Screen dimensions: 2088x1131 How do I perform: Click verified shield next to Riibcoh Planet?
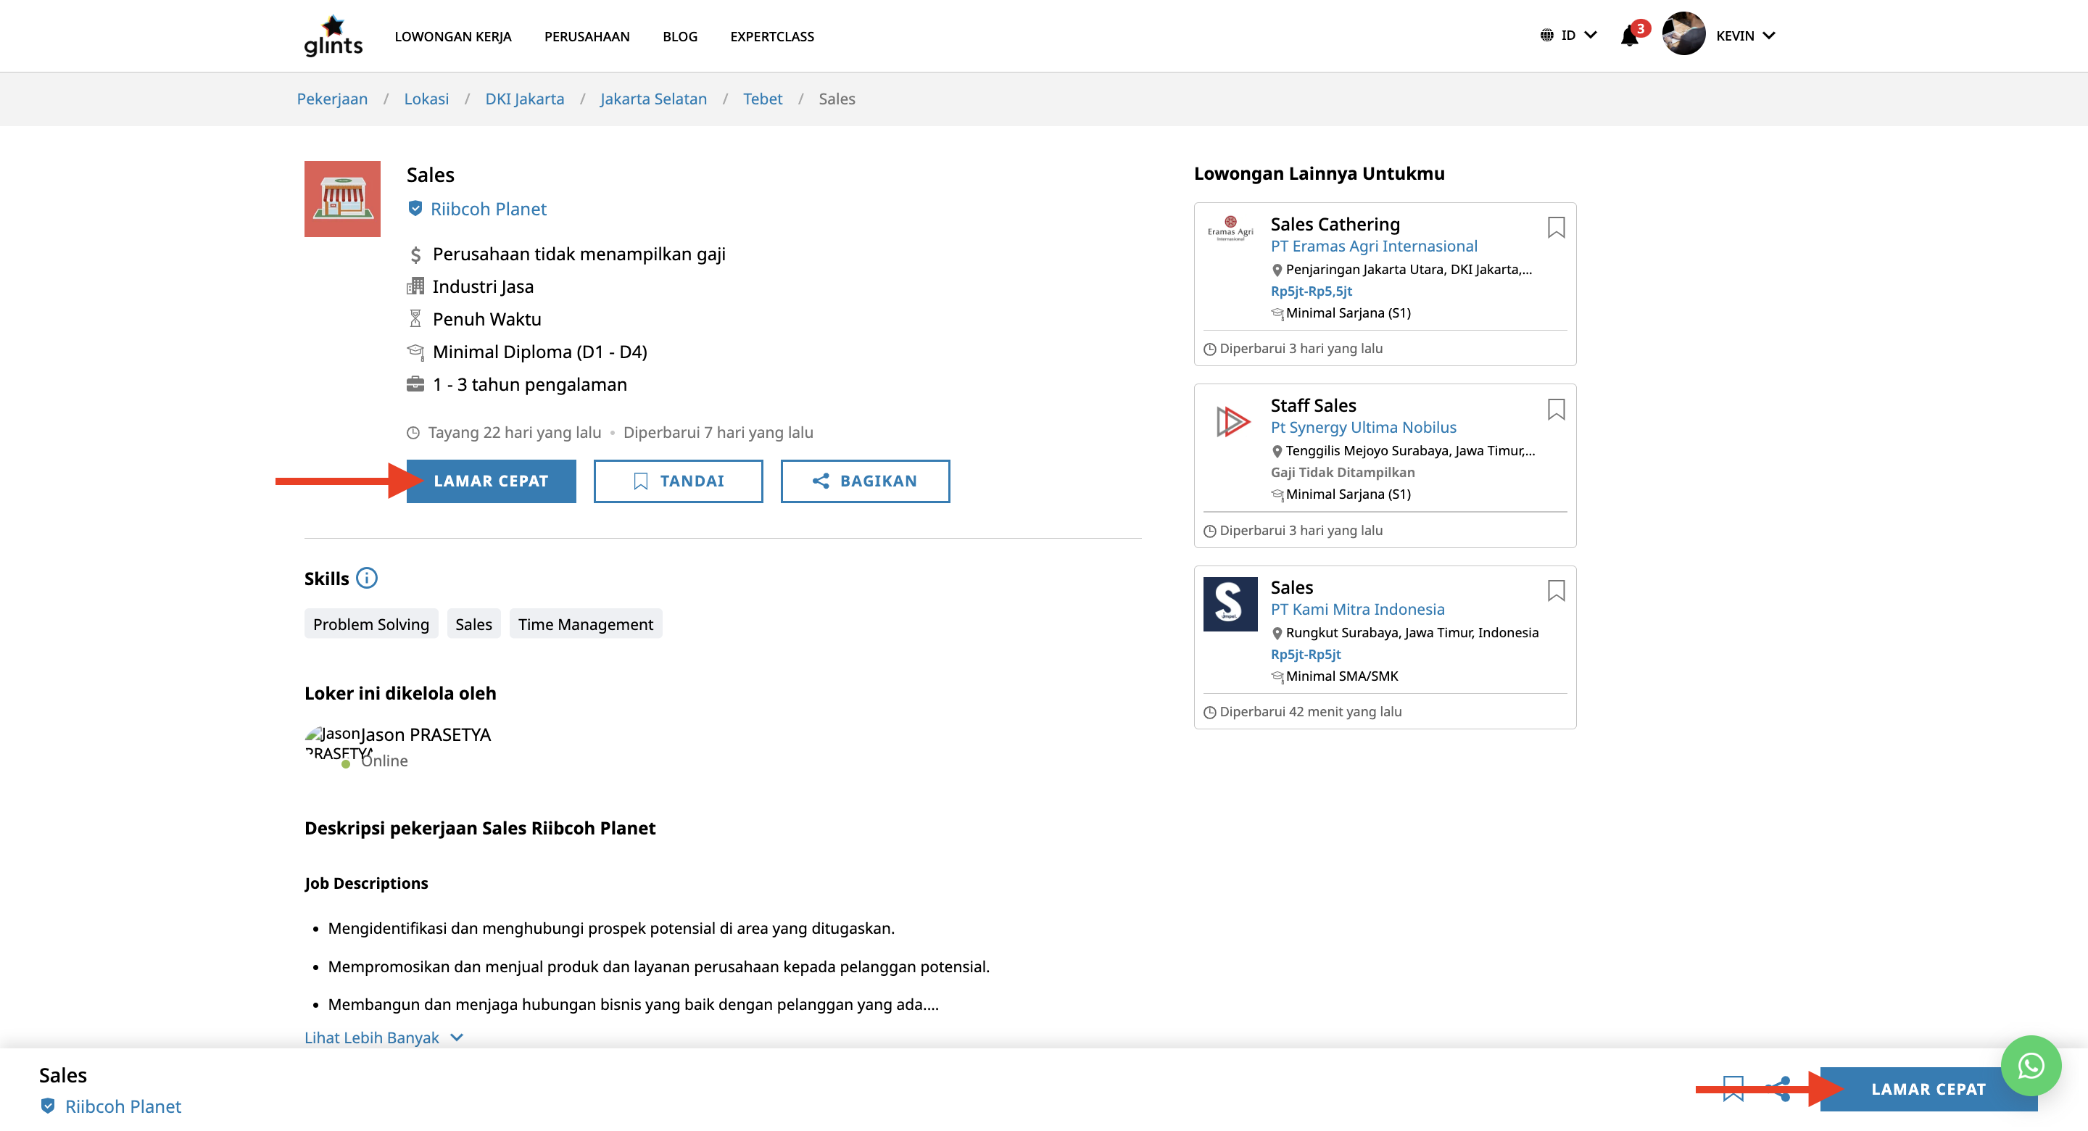pyautogui.click(x=415, y=208)
